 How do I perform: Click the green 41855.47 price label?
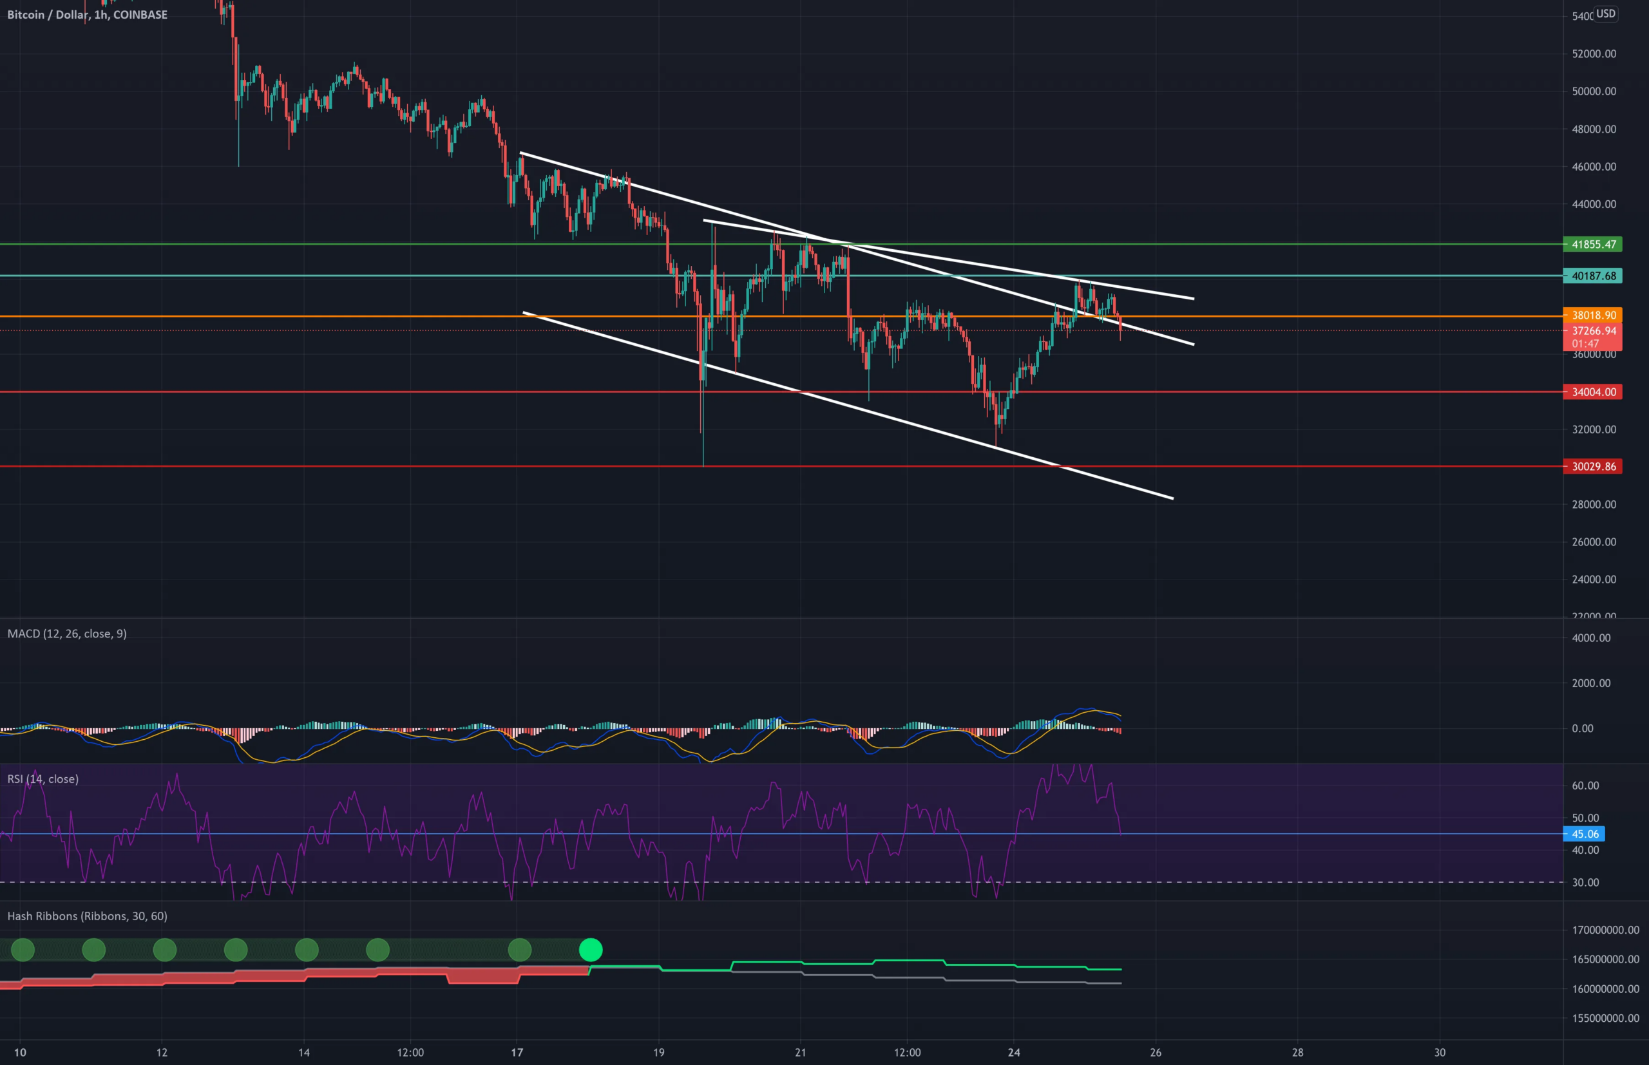(1593, 244)
